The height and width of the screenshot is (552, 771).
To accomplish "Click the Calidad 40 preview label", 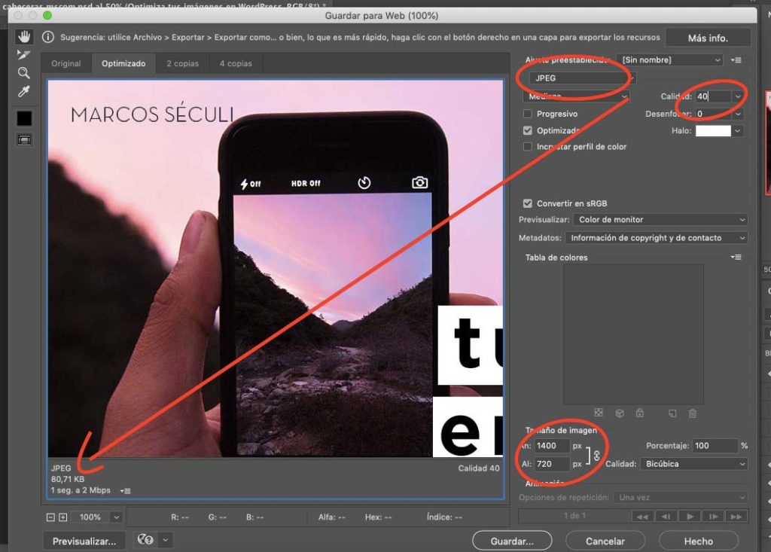I will [x=478, y=468].
